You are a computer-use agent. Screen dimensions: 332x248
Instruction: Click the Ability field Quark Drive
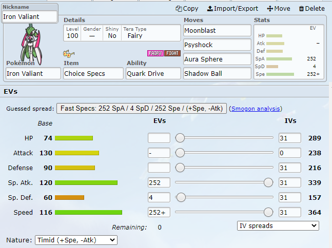click(153, 73)
